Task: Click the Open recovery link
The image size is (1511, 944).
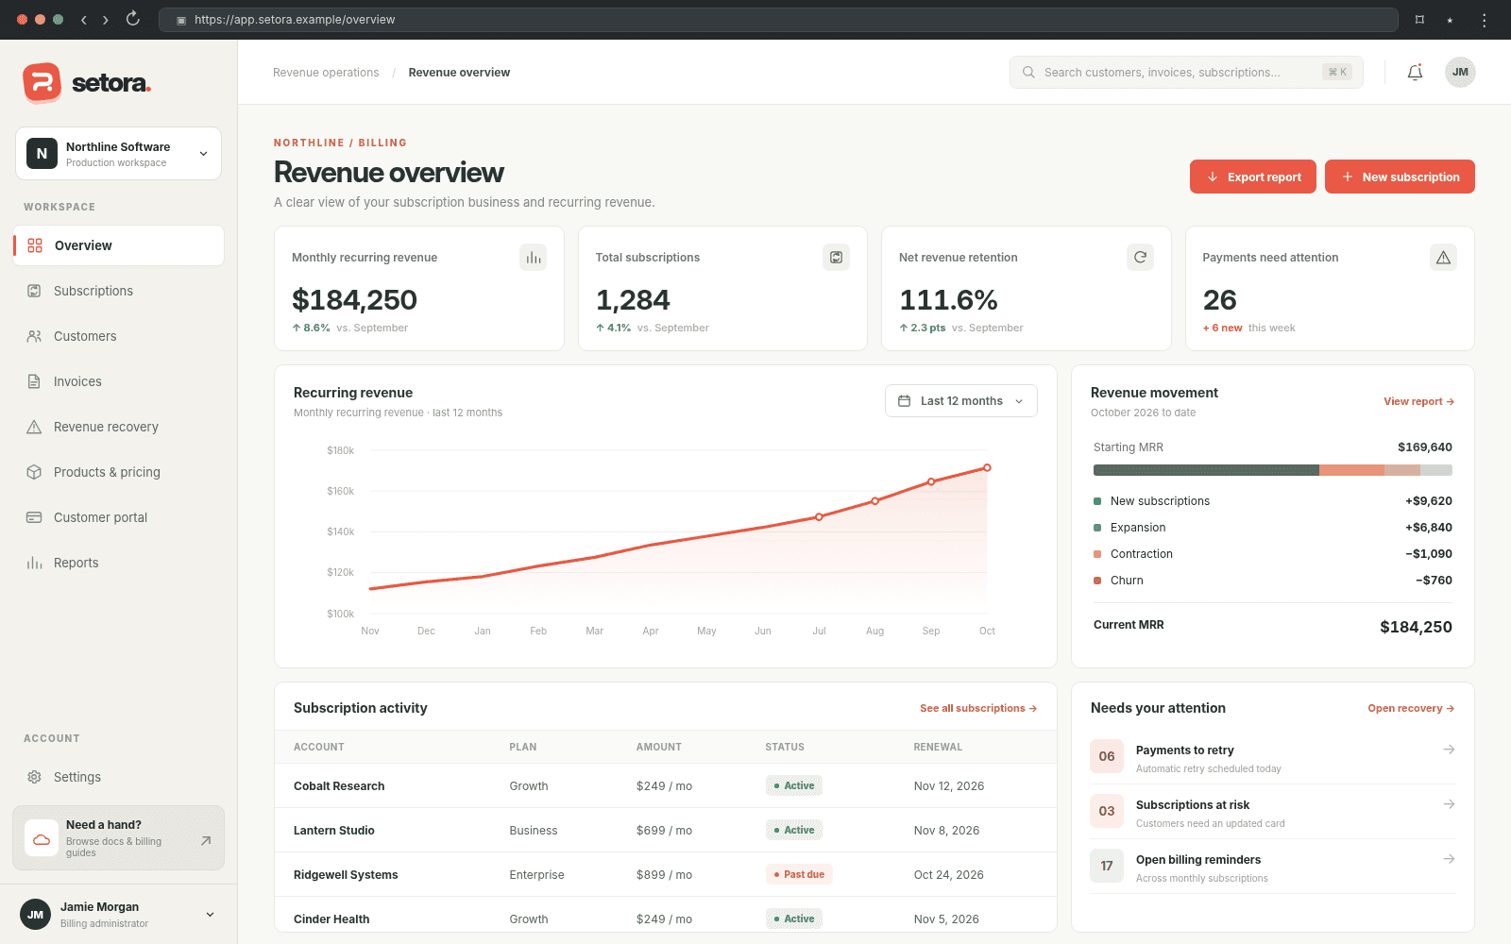Action: [1411, 708]
